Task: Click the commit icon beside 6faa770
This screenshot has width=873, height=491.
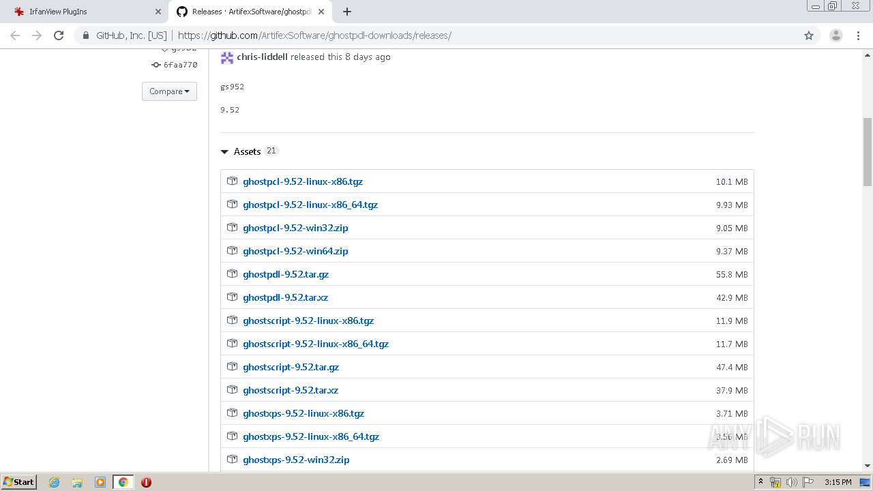Action: [156, 65]
